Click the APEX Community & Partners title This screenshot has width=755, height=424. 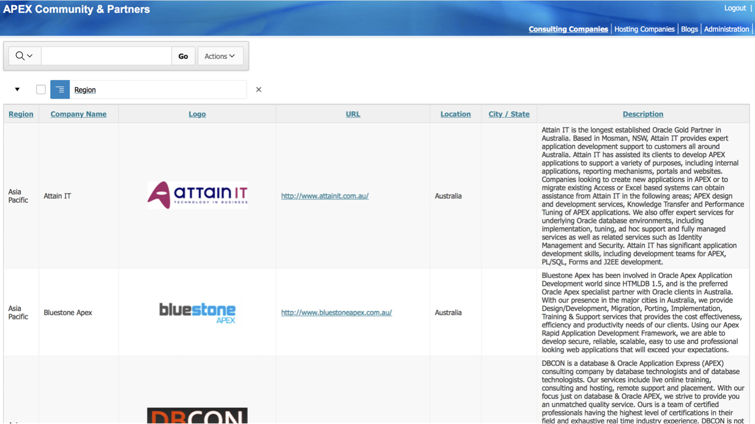click(x=76, y=10)
